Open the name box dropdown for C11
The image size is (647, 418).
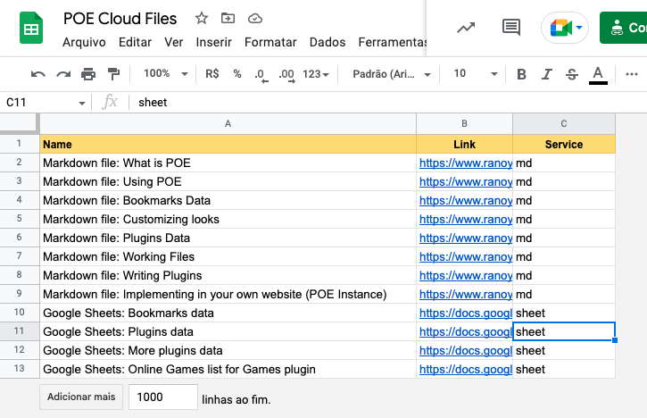tap(82, 103)
